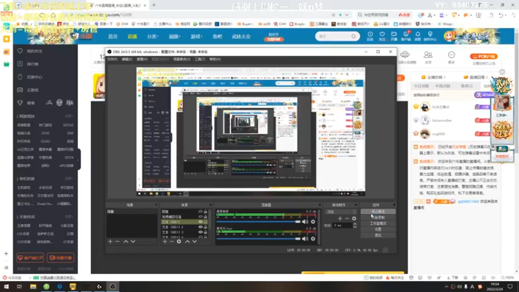This screenshot has height=292, width=519.
Task: Click the orange PC客户端 button
Action: pos(483,56)
